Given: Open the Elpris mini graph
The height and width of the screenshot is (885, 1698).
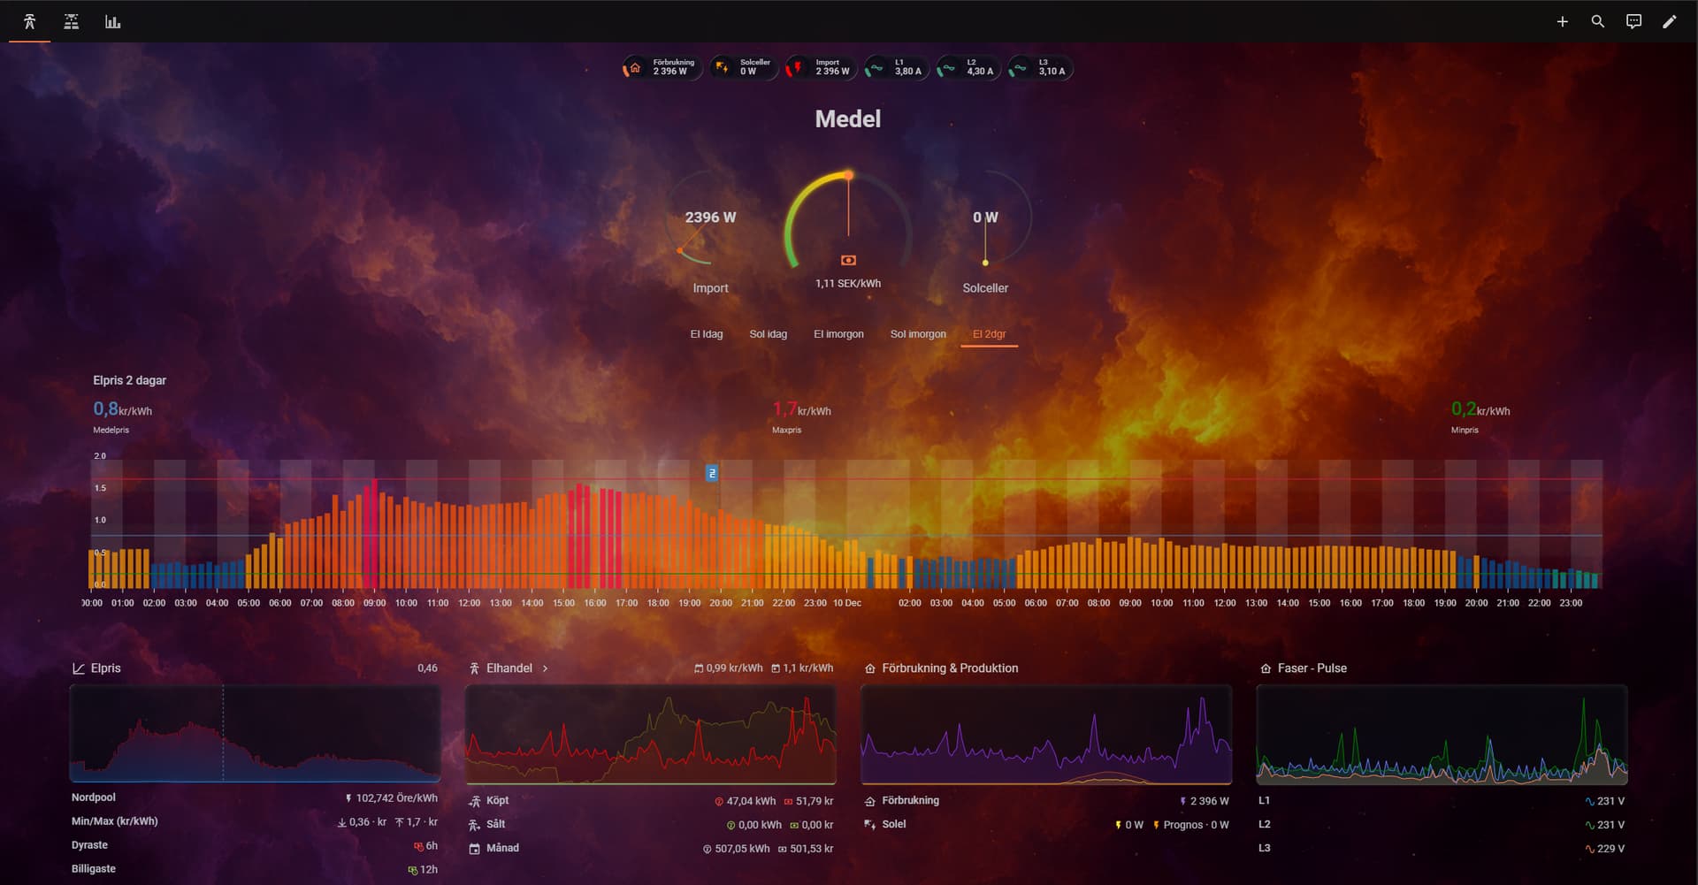Looking at the screenshot, I should click(255, 734).
